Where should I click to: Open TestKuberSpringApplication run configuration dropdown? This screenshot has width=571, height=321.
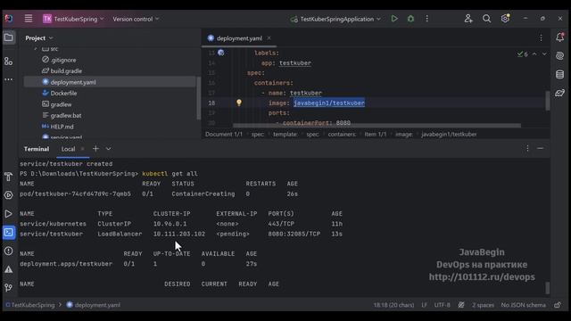(x=335, y=19)
